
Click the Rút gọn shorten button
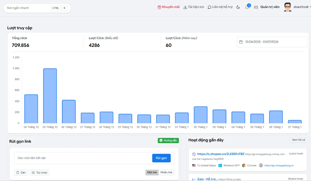coord(161,158)
